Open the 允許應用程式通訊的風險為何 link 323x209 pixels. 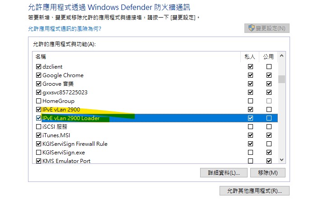(65, 28)
